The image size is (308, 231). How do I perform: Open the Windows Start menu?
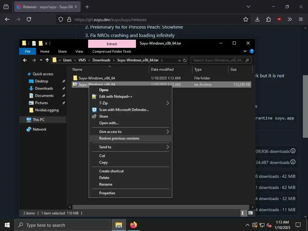(x=7, y=225)
